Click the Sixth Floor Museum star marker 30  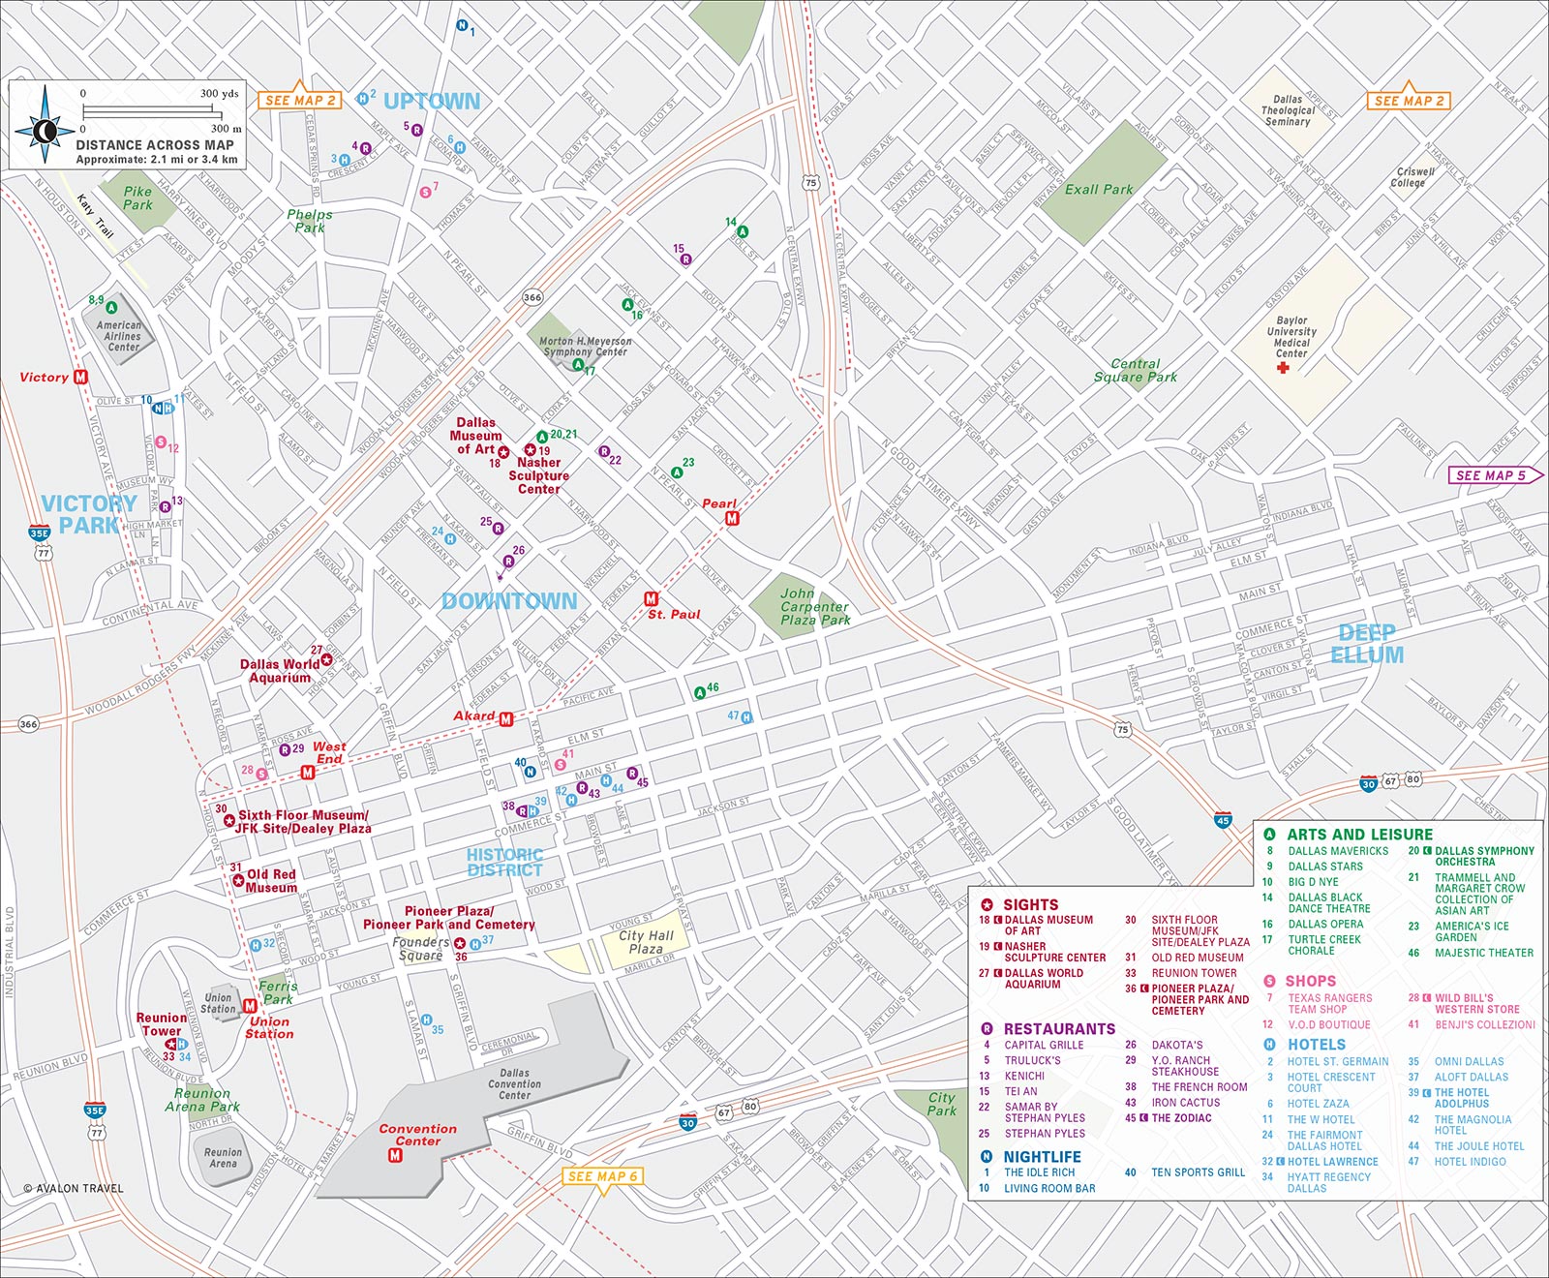pos(228,821)
